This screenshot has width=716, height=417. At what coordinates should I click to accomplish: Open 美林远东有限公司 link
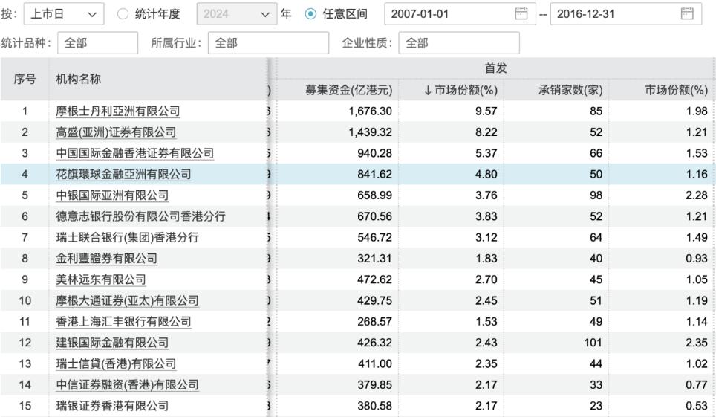click(101, 279)
